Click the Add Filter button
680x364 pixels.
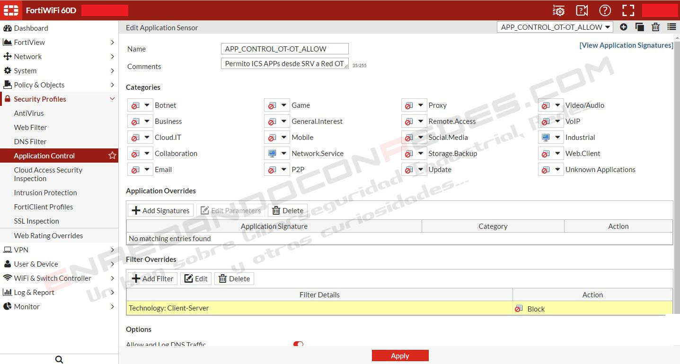tap(152, 279)
